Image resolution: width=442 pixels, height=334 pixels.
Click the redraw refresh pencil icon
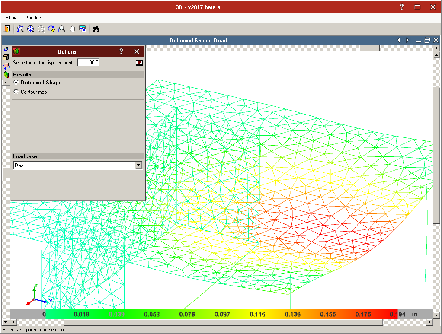[51, 29]
